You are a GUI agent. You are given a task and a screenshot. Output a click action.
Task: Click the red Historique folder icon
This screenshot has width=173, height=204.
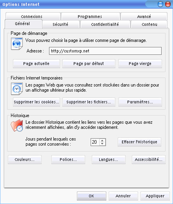[17, 126]
